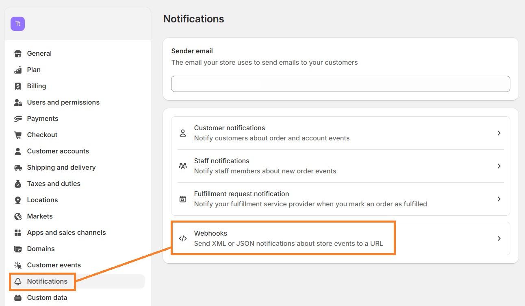Click inside the sender email field

[341, 84]
